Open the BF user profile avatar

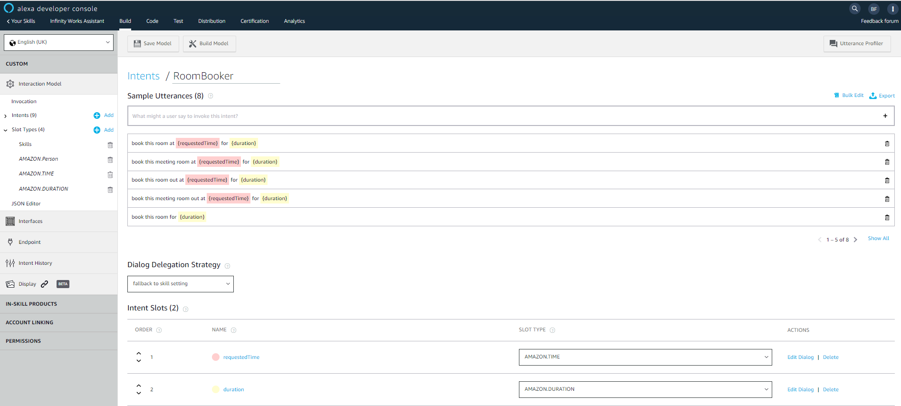click(873, 9)
